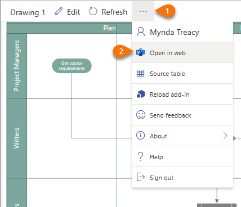This screenshot has height=207, width=241.
Task: Click the Reload add-in icon
Action: point(141,94)
